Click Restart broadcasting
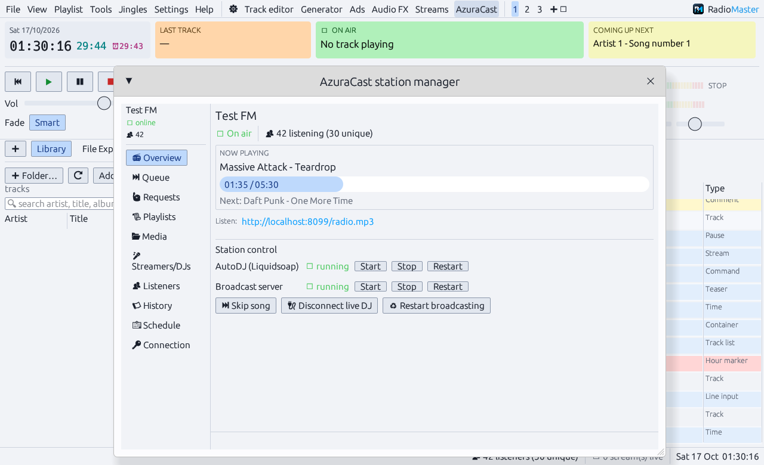 click(436, 306)
